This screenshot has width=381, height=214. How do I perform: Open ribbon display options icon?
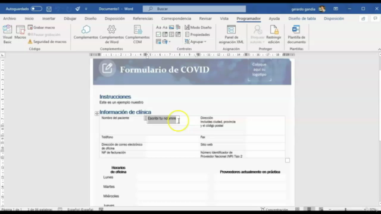pyautogui.click(x=336, y=9)
